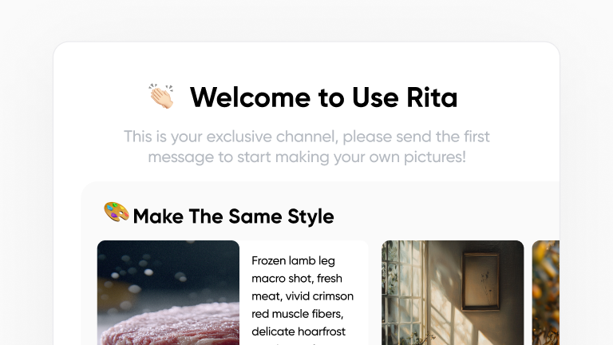Click 'message to start making your own pictures!' line

pos(306,157)
